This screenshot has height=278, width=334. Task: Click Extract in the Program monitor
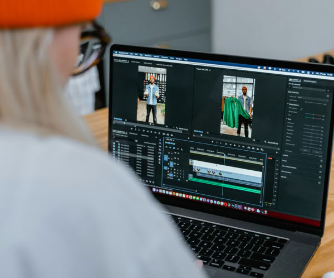click(x=253, y=148)
